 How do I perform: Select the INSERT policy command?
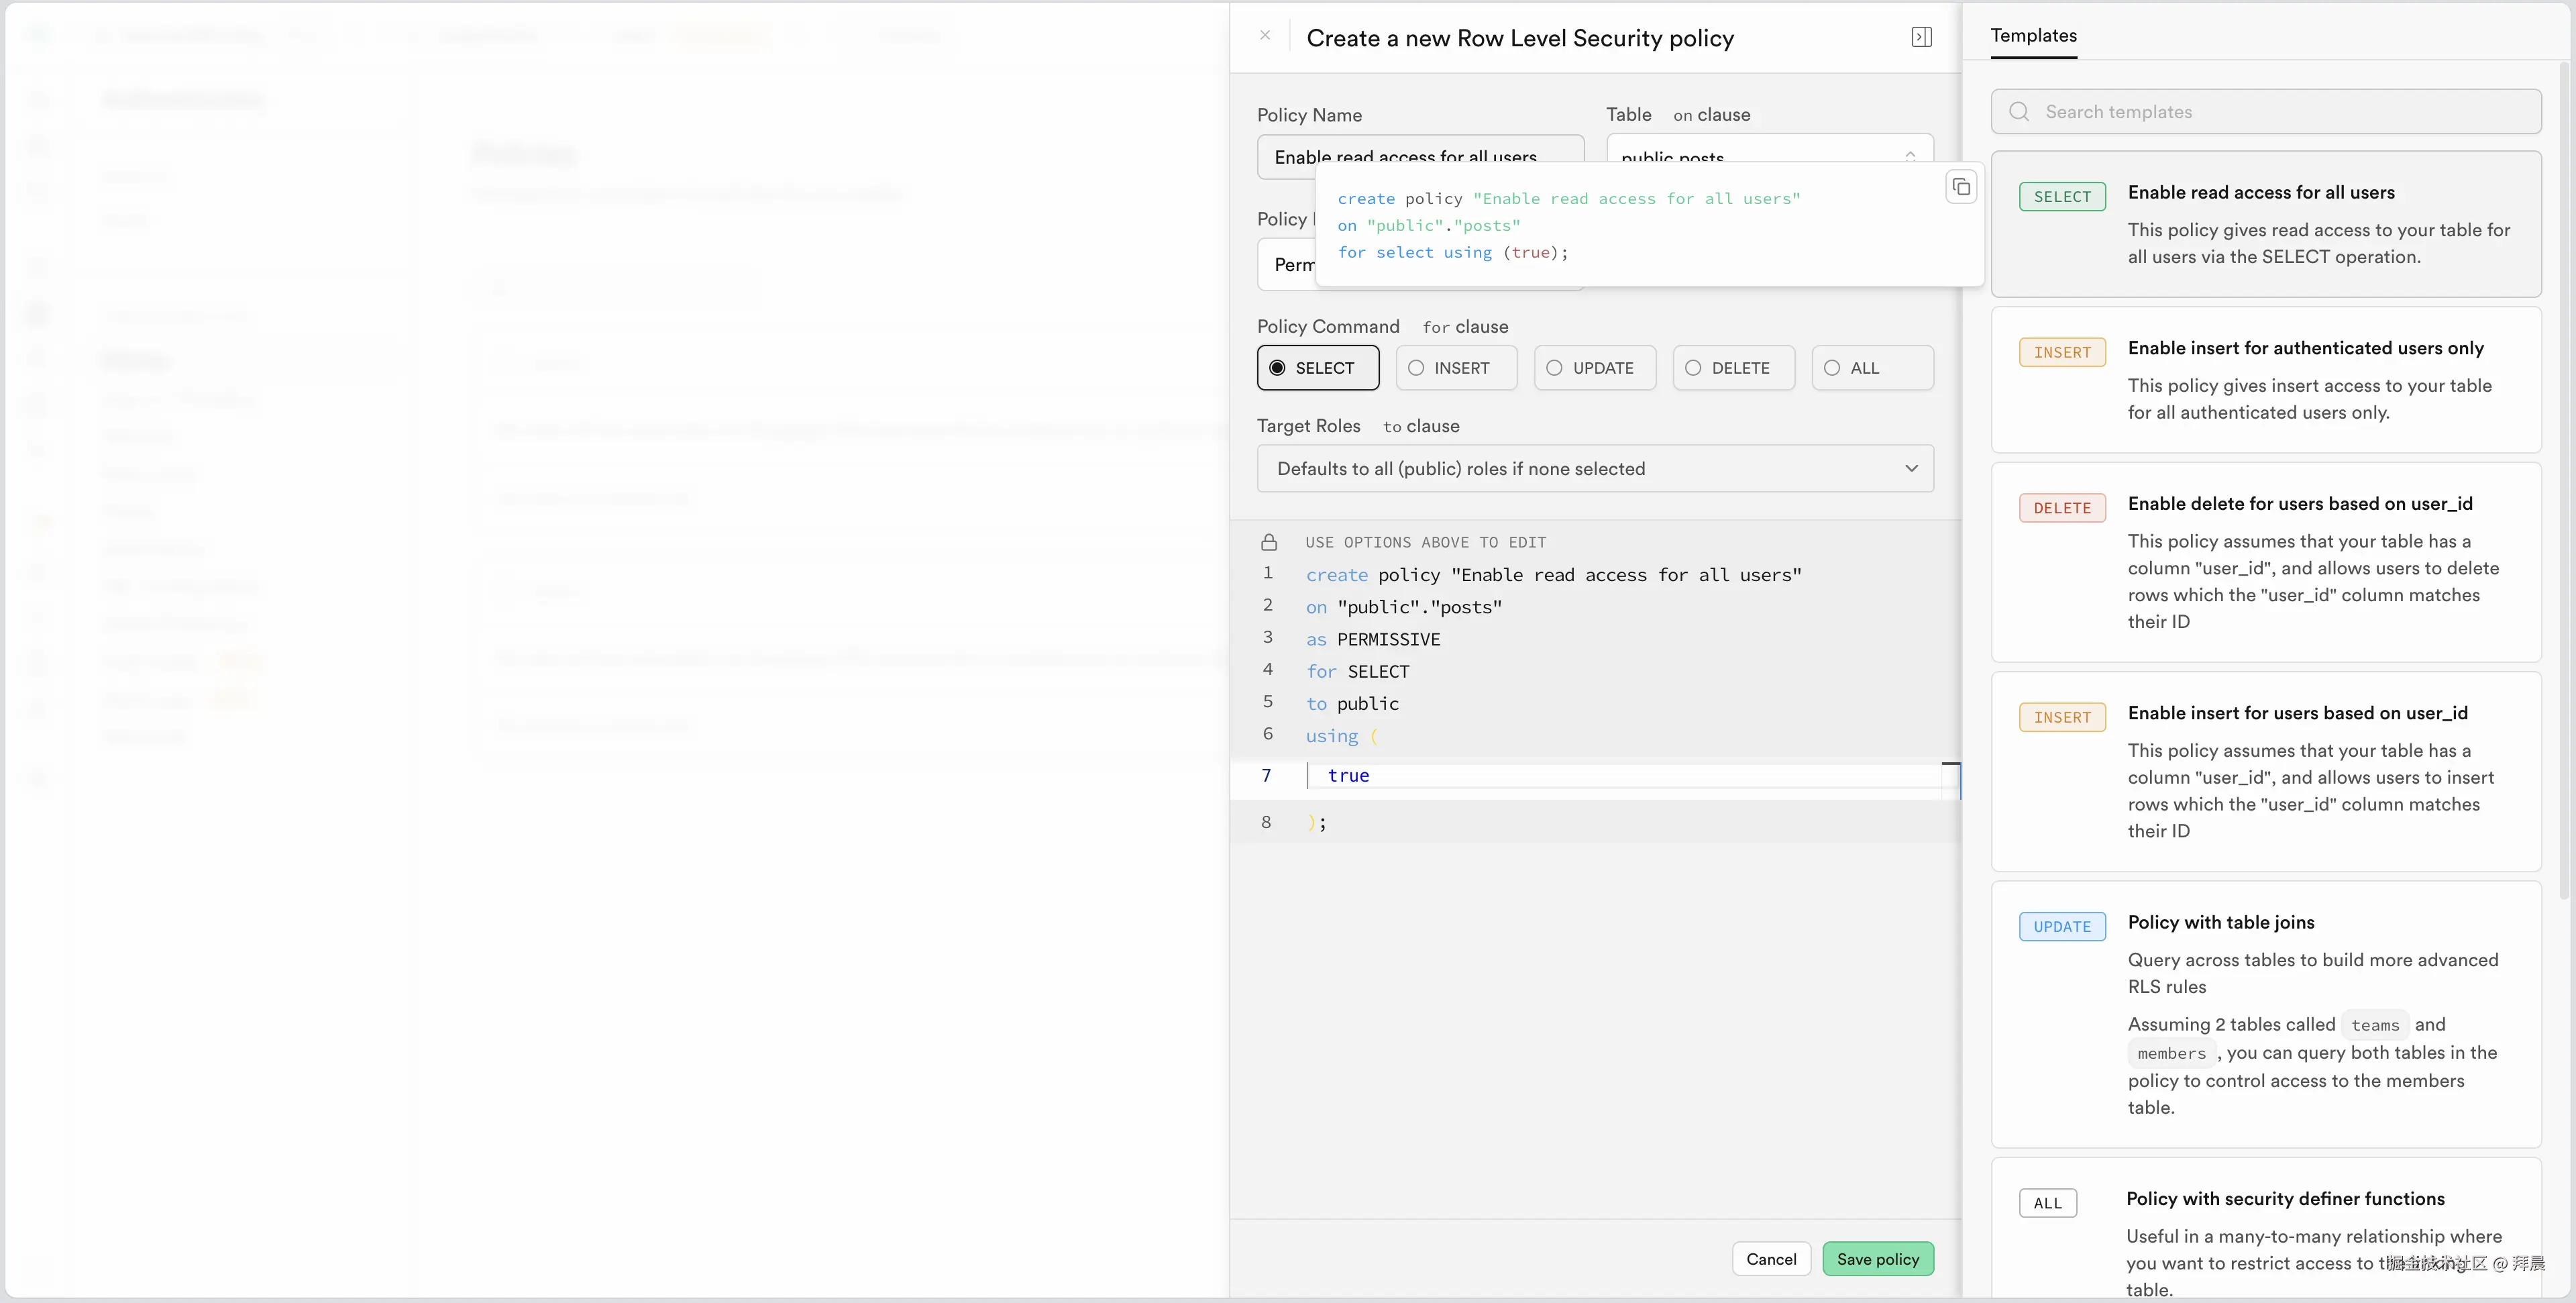[x=1456, y=368]
